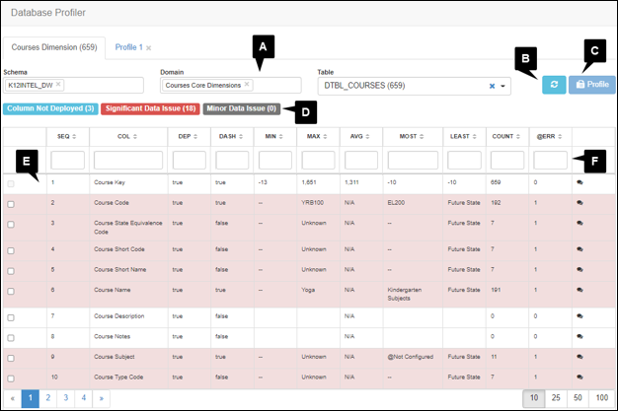Click comment icon for Course Subject row

pos(580,357)
